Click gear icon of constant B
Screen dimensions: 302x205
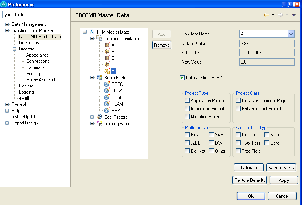click(x=107, y=51)
